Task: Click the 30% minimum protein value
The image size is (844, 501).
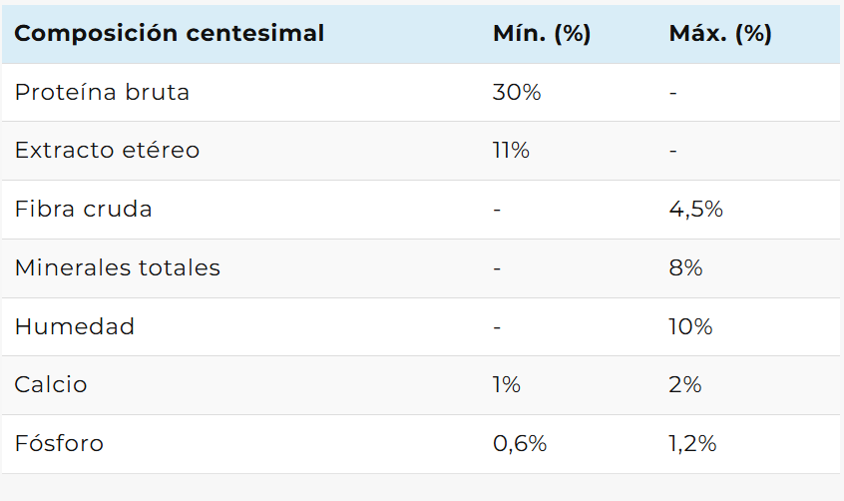Action: click(x=516, y=92)
